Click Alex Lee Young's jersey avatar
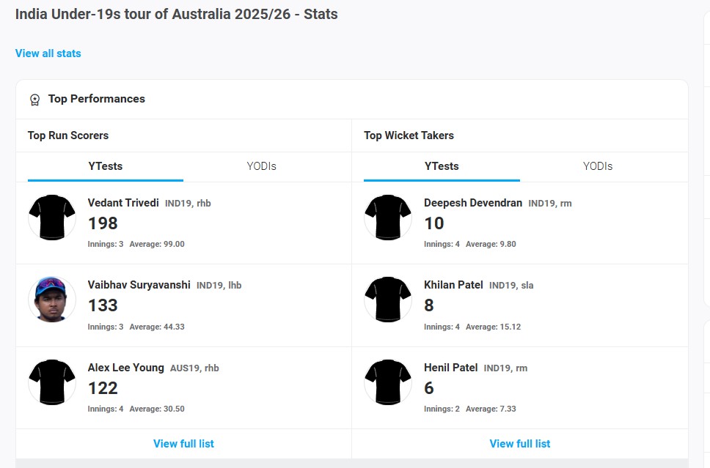 click(52, 382)
